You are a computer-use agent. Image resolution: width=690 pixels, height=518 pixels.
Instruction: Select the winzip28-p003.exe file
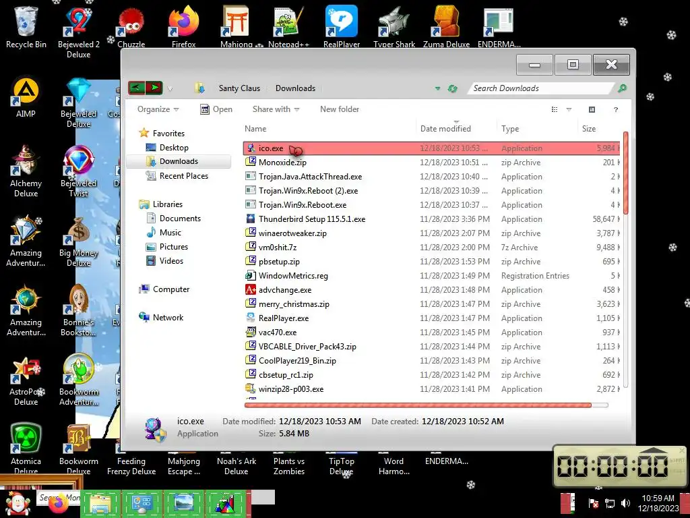[431, 389]
